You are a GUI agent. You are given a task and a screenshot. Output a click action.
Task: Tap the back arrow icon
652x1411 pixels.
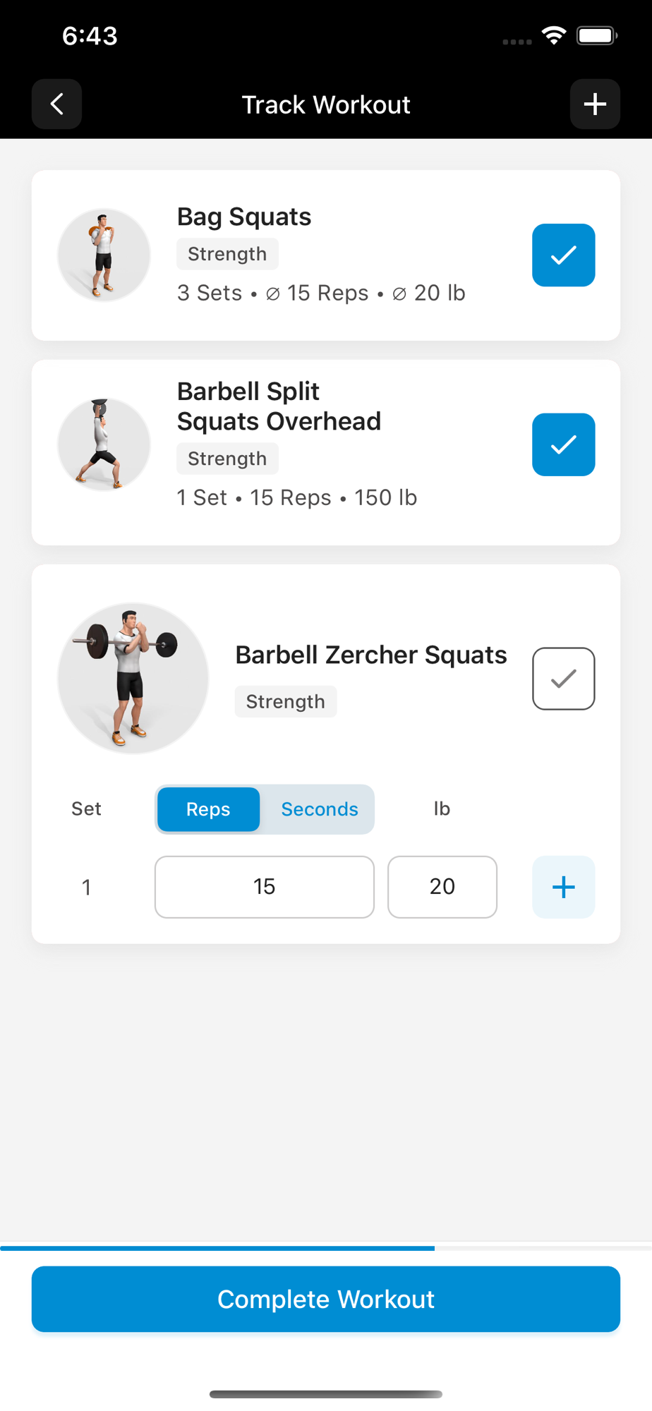(x=56, y=104)
